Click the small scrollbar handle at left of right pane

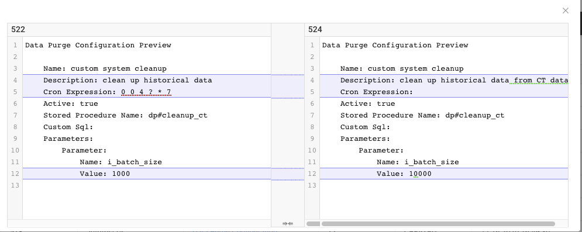(314, 224)
